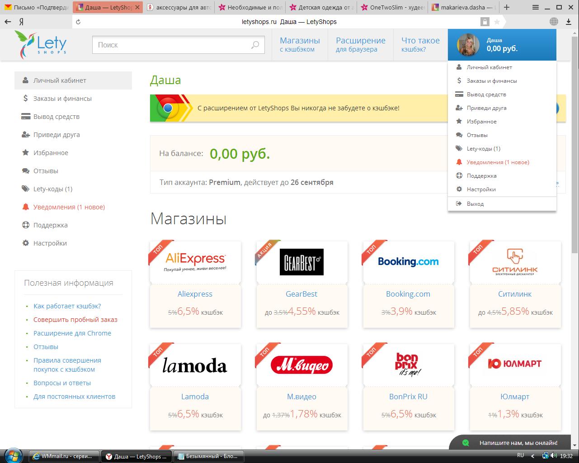Open Как работает кэшбэк? link
Screen dimensions: 579x463
pyautogui.click(x=67, y=306)
